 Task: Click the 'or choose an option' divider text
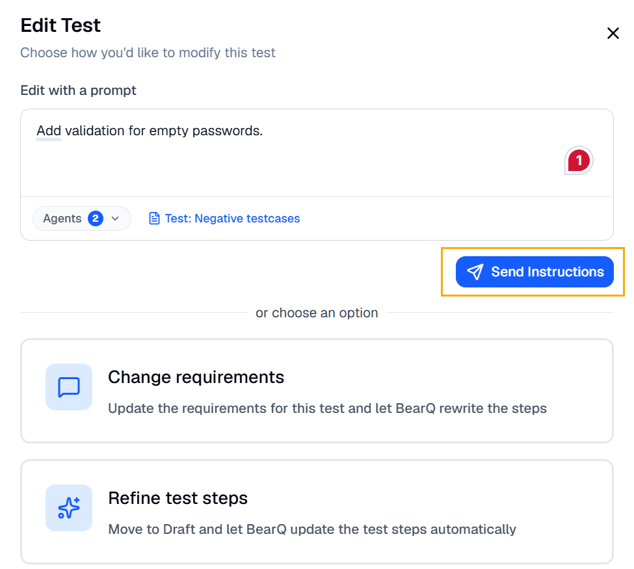coord(317,313)
